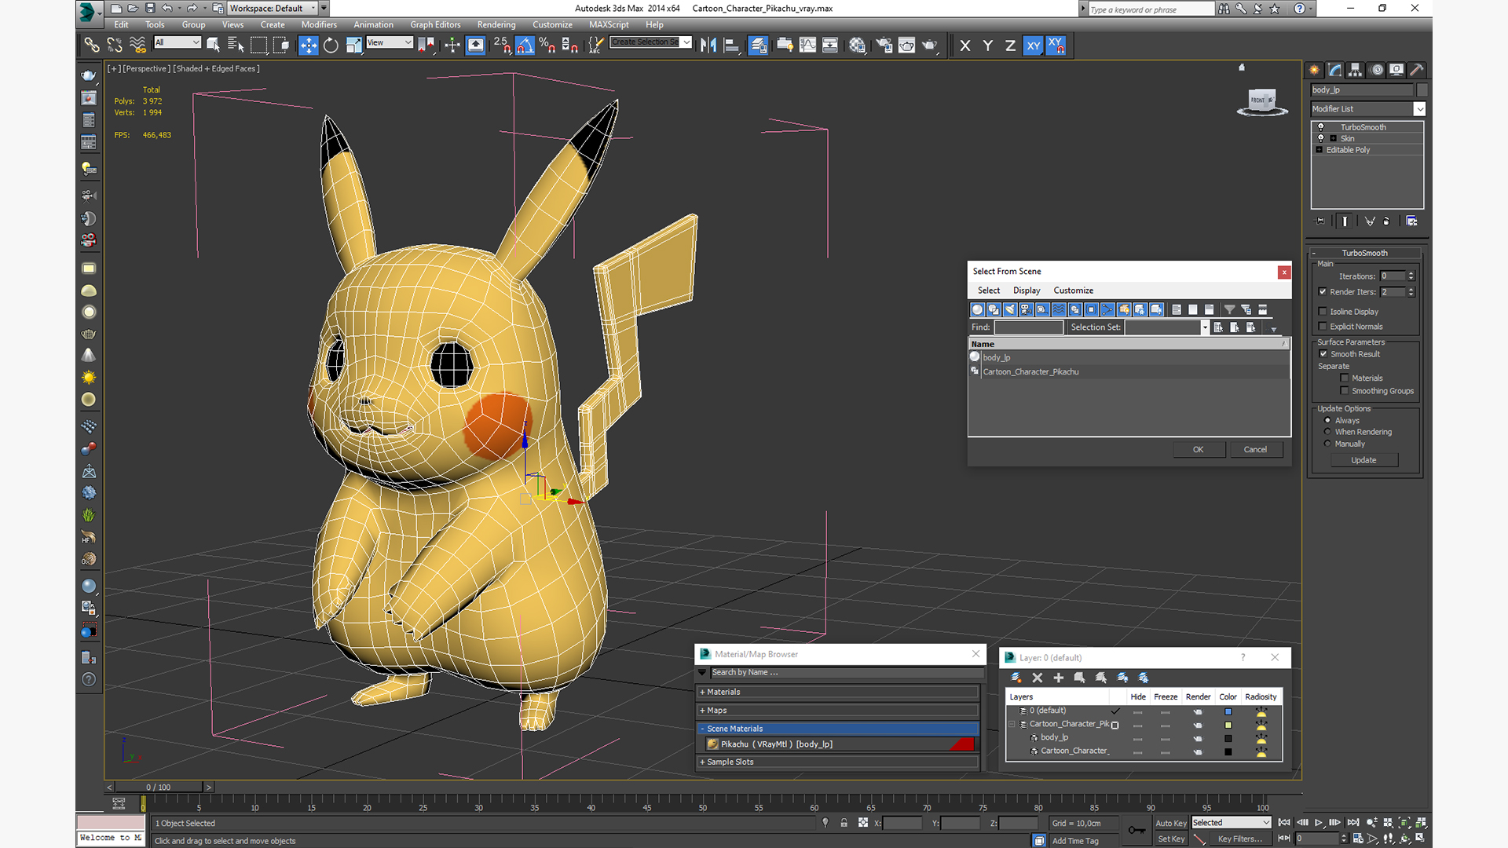Uncheck the Smooth Result checkbox
1508x848 pixels.
1323,354
